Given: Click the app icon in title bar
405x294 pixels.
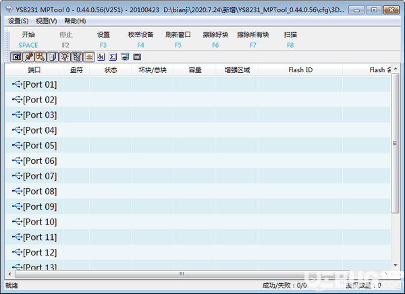Looking at the screenshot, I should coord(9,9).
